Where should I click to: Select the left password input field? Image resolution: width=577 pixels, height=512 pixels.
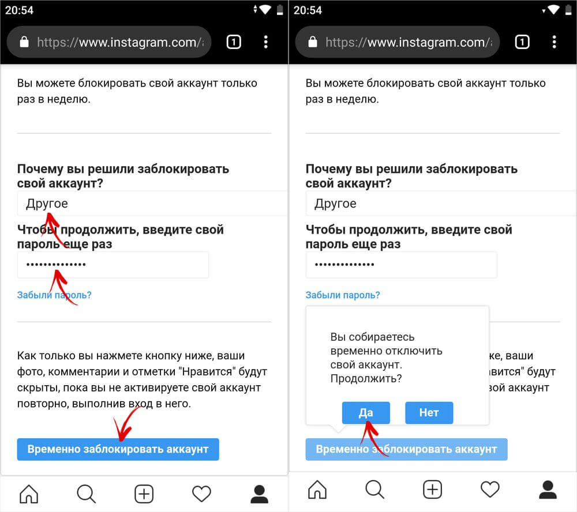tap(113, 265)
